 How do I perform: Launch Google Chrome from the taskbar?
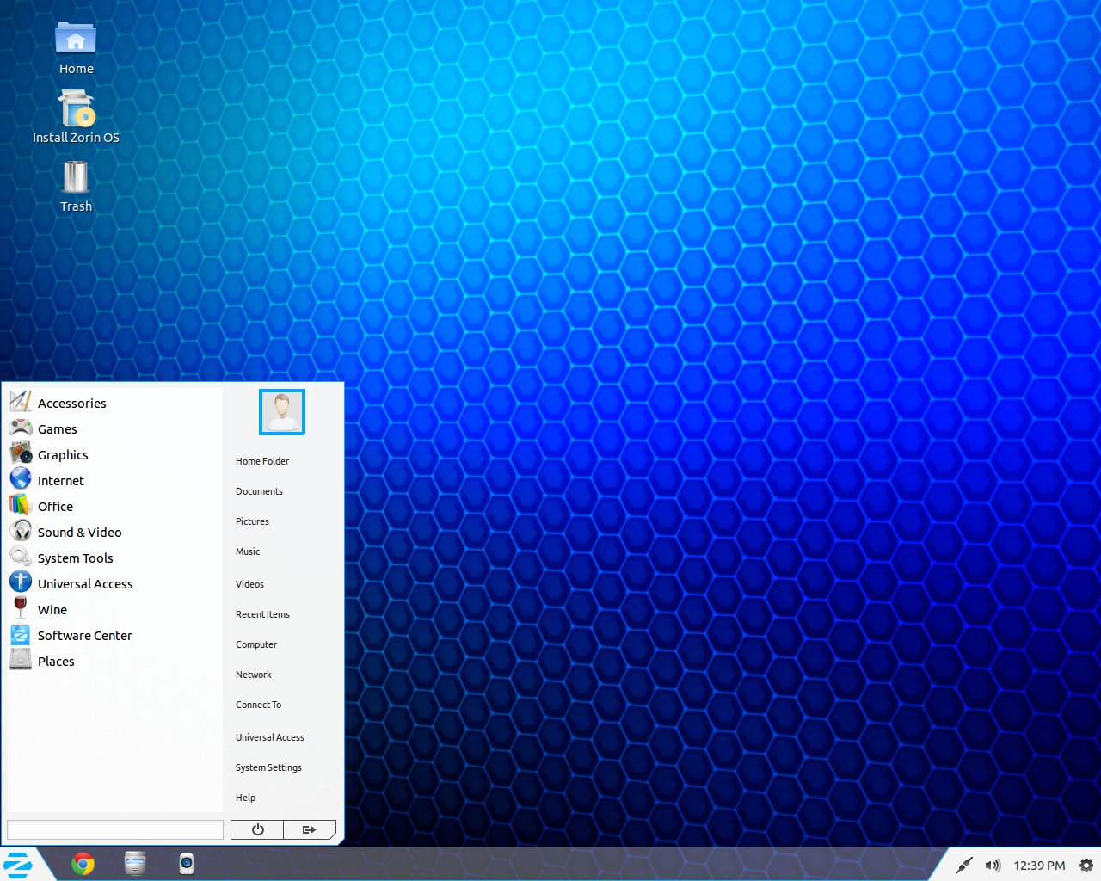click(x=83, y=864)
